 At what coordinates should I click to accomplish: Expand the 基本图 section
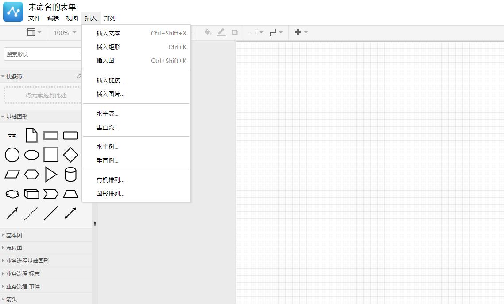point(46,235)
